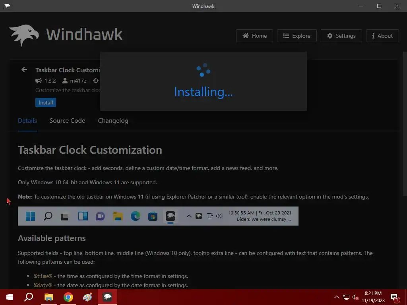This screenshot has height=305, width=407.
Task: Open the notification center icon
Action: [395, 297]
